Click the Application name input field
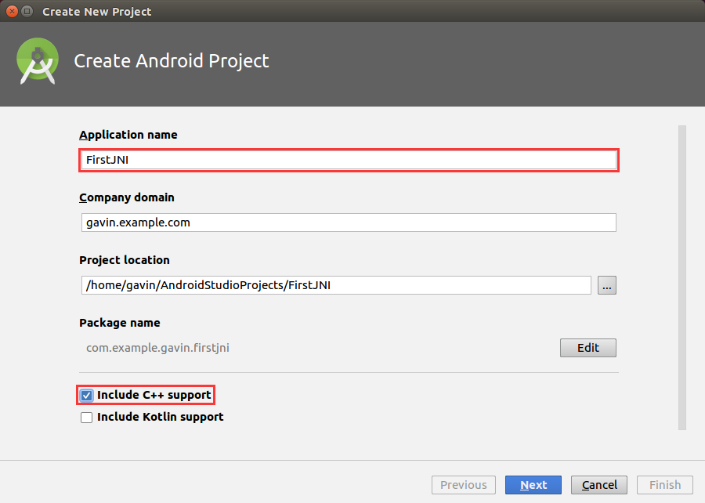Viewport: 705px width, 503px height. tap(349, 160)
